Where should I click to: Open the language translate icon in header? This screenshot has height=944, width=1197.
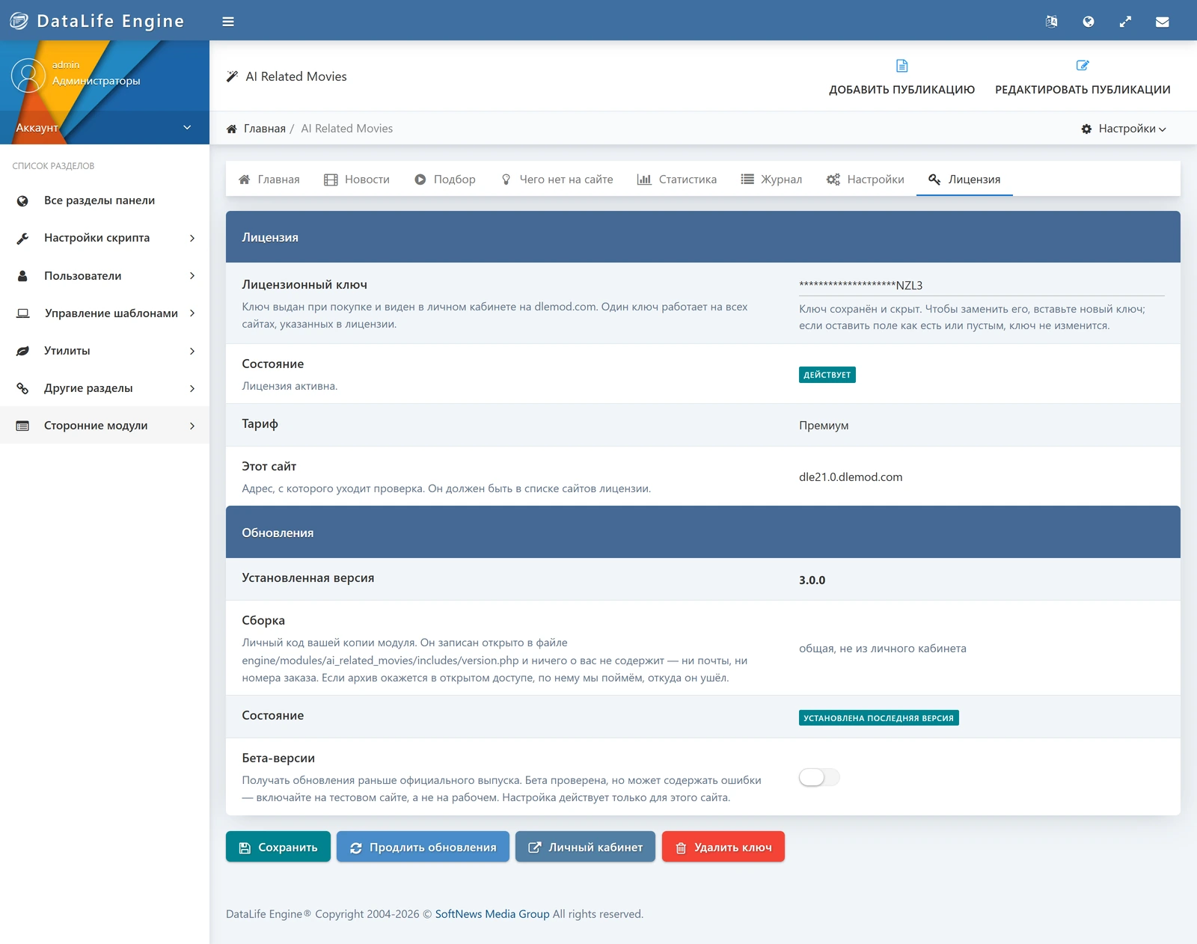[1051, 22]
